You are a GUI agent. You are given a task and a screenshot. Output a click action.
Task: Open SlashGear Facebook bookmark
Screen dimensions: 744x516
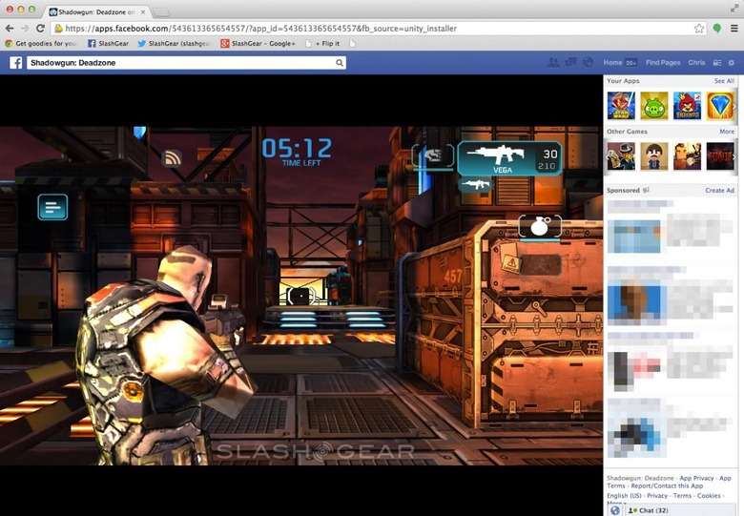[x=108, y=43]
